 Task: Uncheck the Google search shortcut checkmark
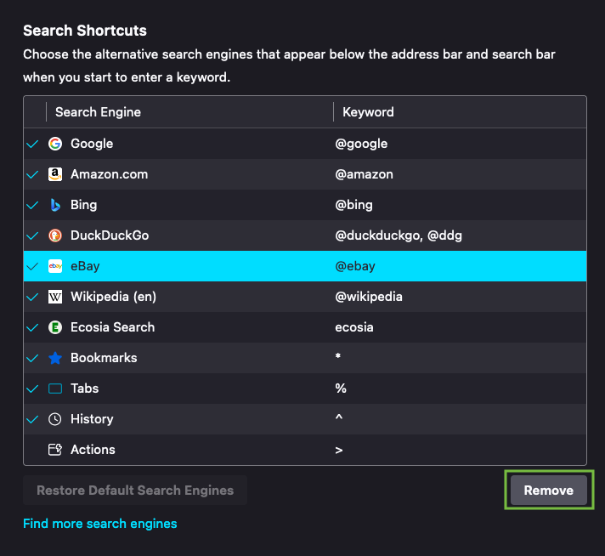pyautogui.click(x=33, y=144)
